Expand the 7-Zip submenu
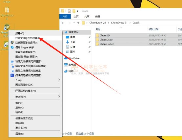Image resolution: width=182 pixels, height=140 pixels. click(x=35, y=80)
